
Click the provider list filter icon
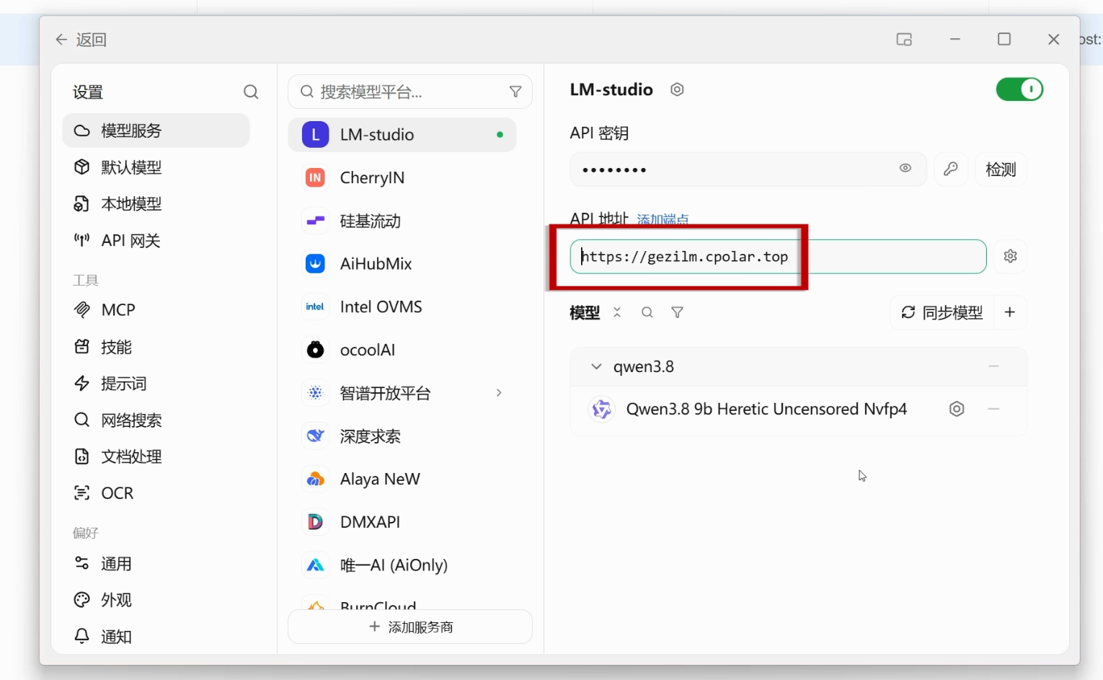(515, 92)
